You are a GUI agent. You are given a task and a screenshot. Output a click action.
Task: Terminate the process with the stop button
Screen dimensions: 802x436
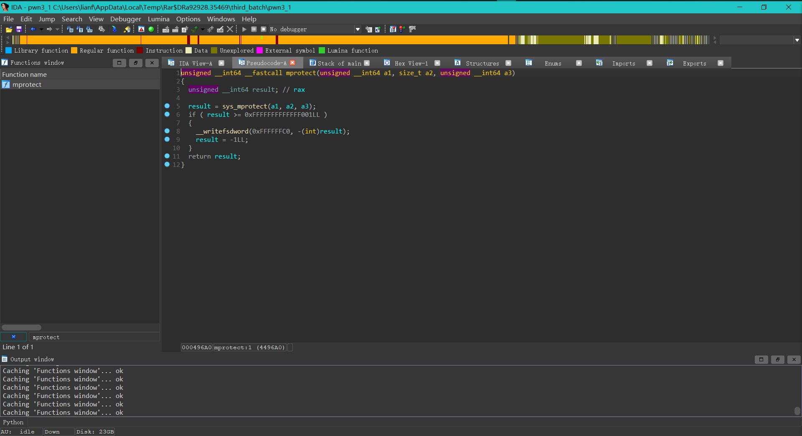264,29
